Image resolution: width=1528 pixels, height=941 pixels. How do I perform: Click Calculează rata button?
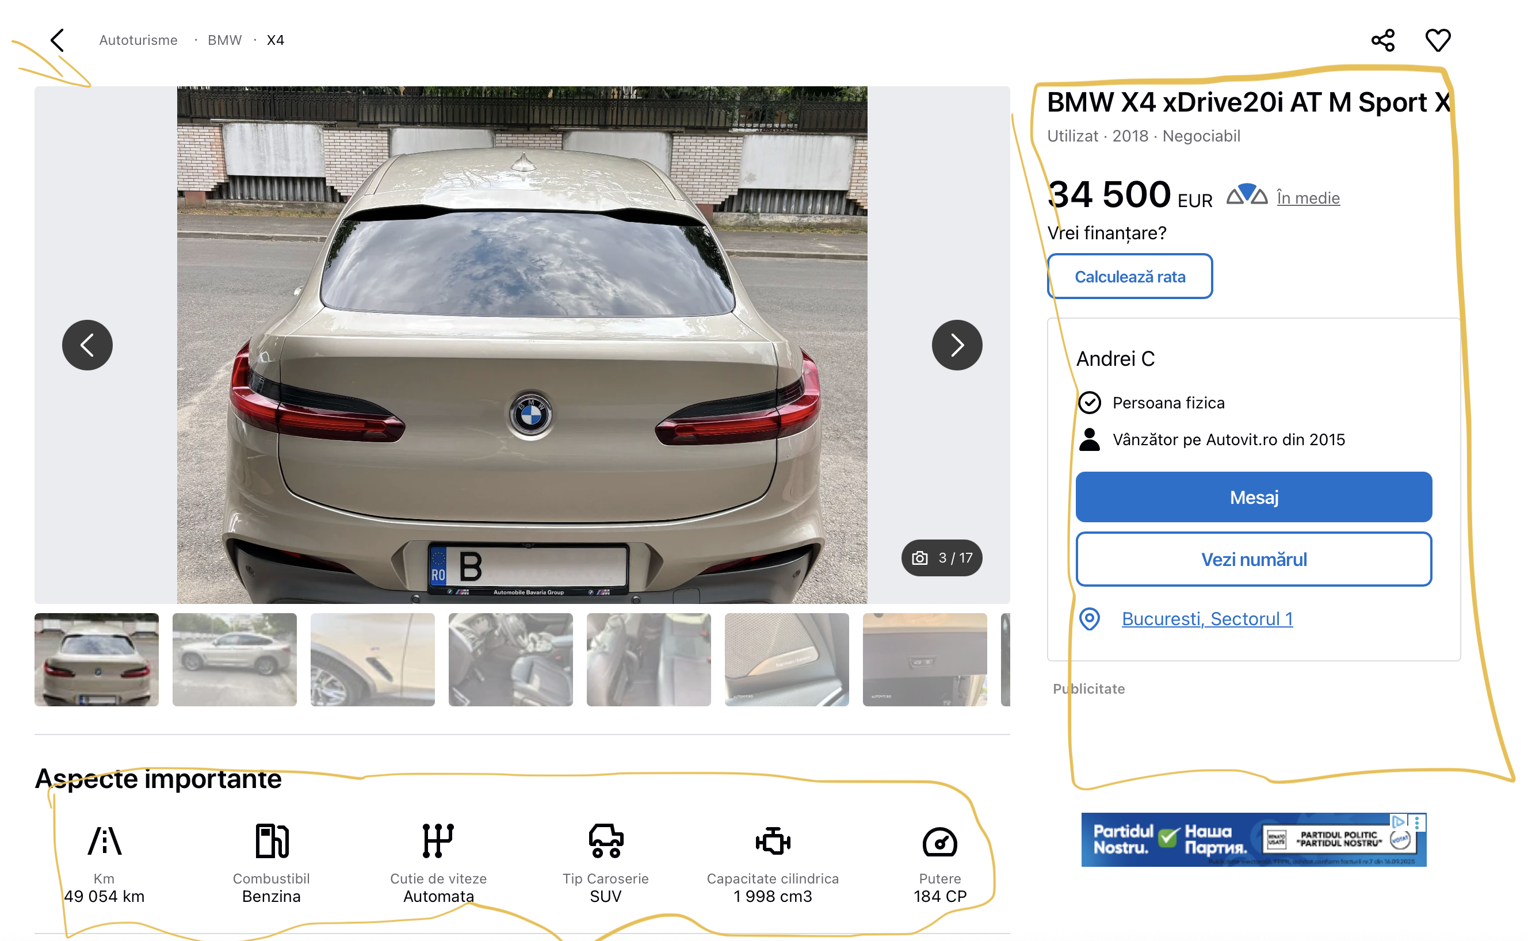1129,276
